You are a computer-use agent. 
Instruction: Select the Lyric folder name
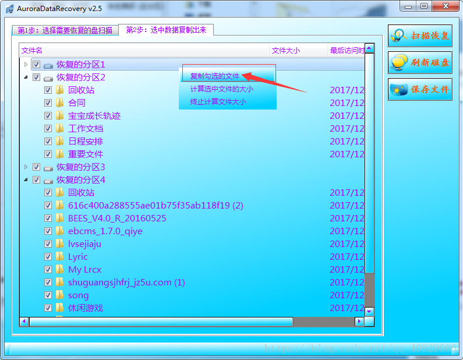tap(77, 257)
